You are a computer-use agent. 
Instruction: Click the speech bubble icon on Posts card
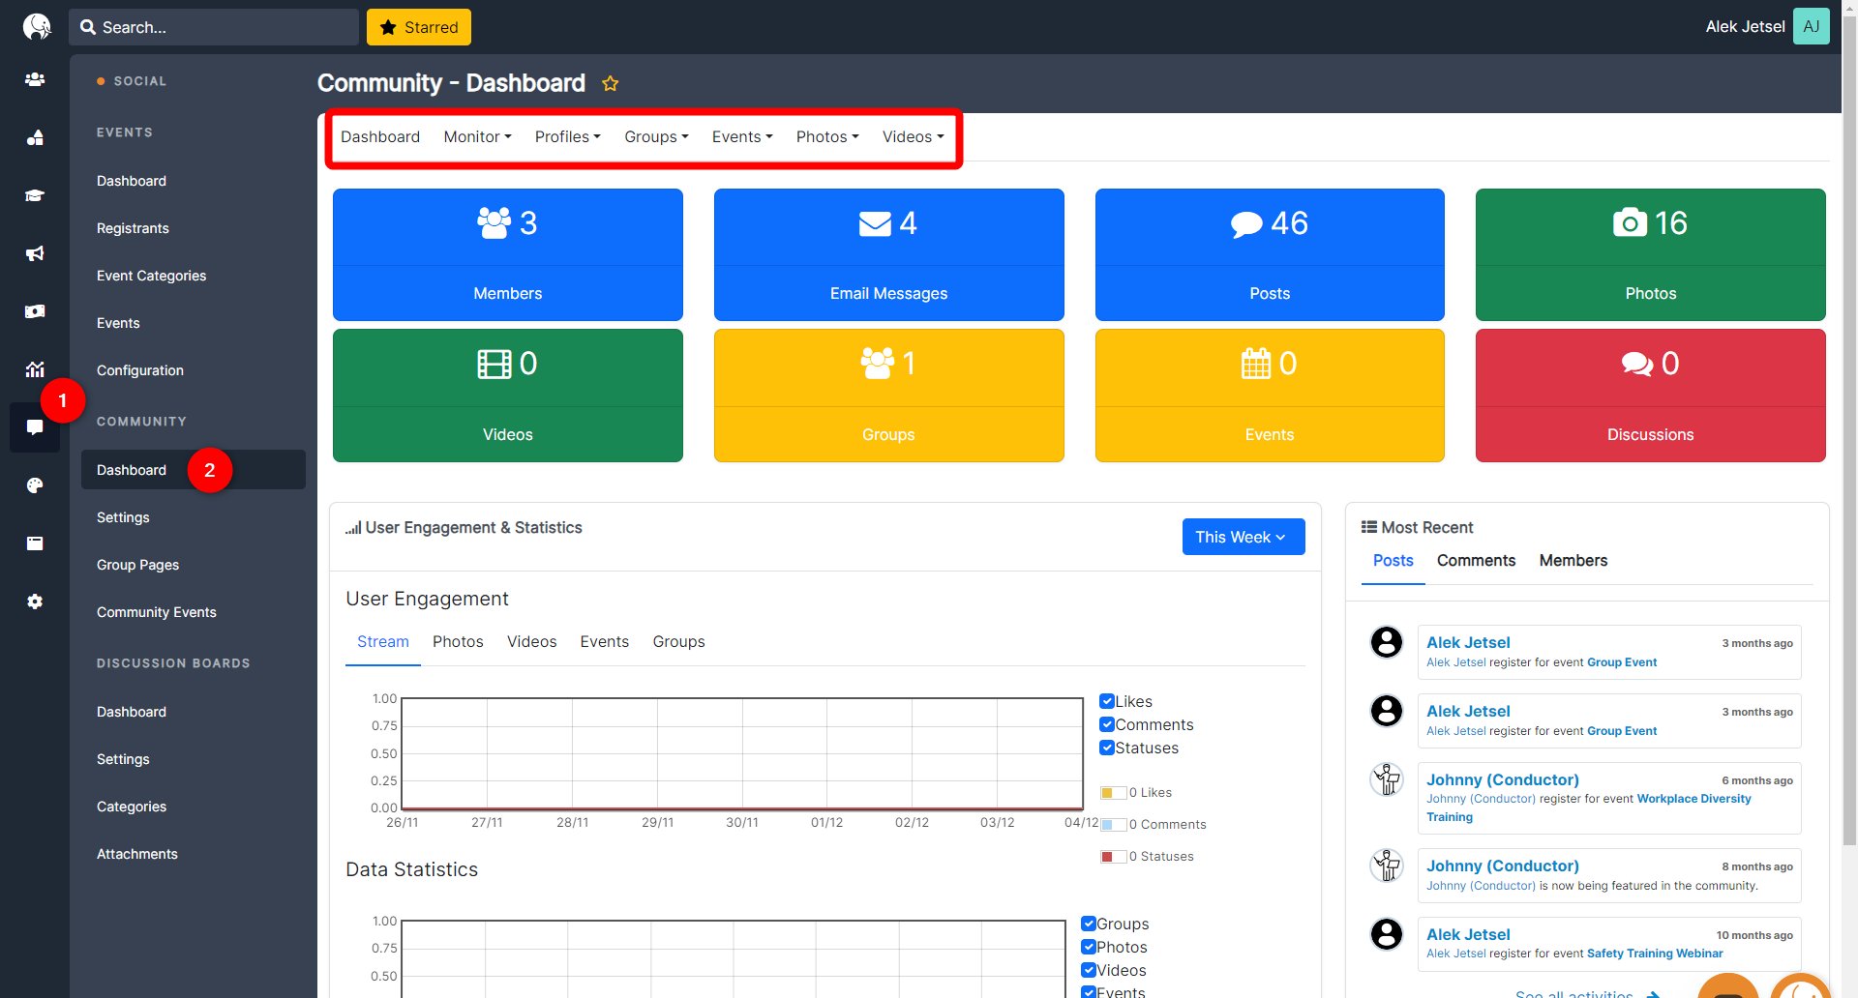pos(1246,224)
